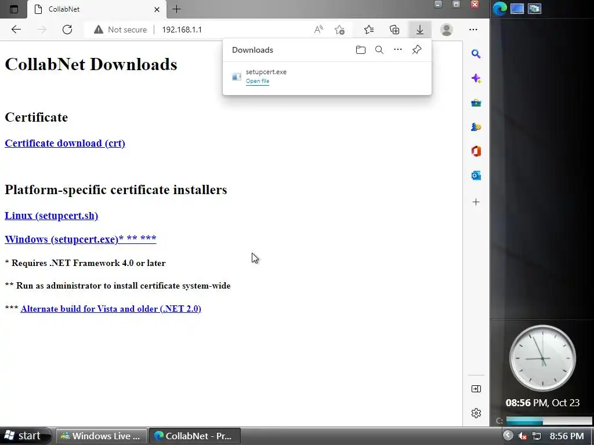Open More options in Downloads panel
The image size is (594, 445).
click(398, 50)
